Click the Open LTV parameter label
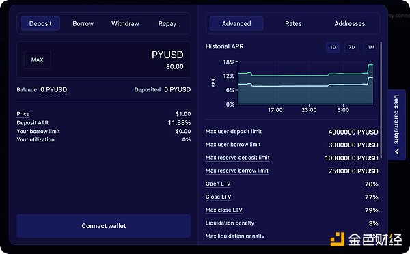Image resolution: width=410 pixels, height=254 pixels. pos(218,184)
